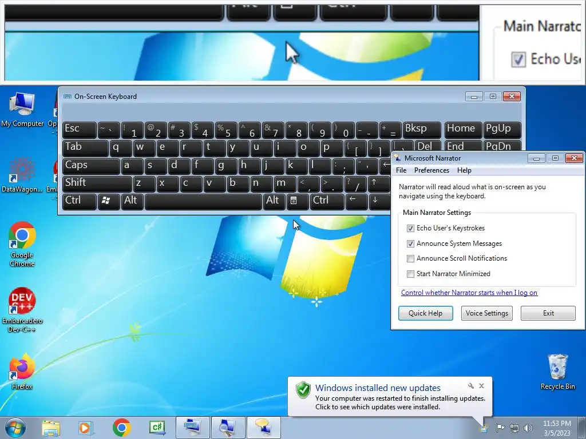Toggle right Alt key on On-Screen Keyboard
Viewport: 586px width, 439px height.
click(274, 201)
